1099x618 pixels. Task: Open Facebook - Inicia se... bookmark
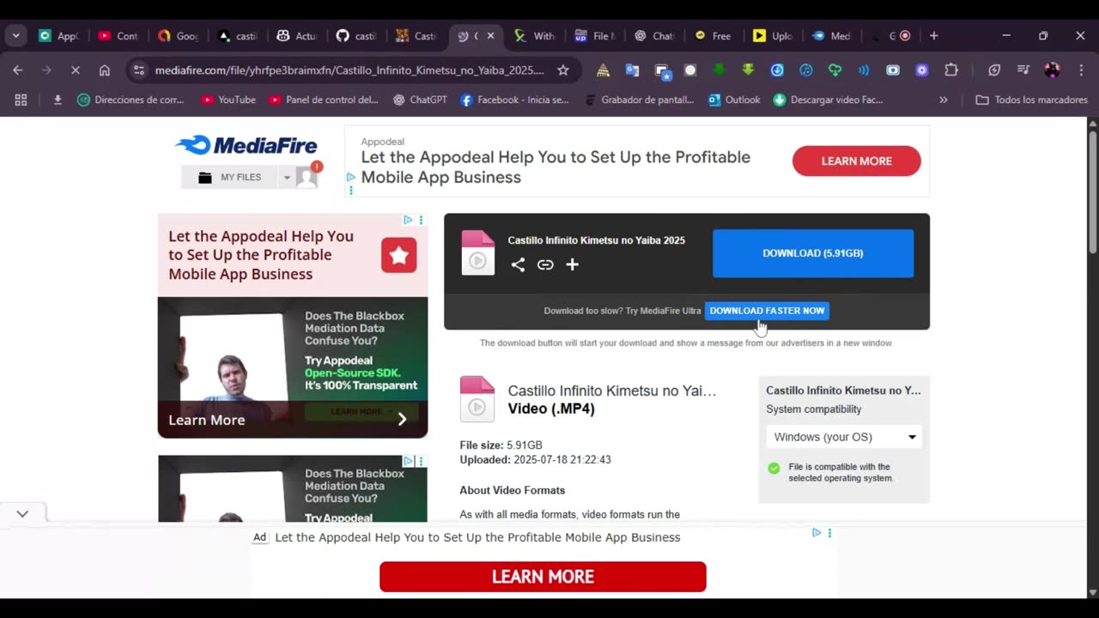point(514,100)
